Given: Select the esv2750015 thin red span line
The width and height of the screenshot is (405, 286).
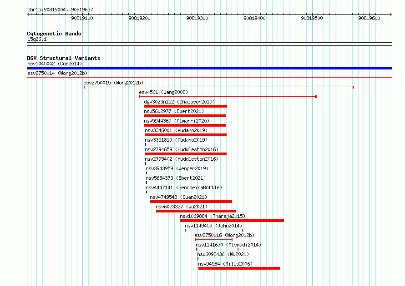Looking at the screenshot, I should [219, 87].
